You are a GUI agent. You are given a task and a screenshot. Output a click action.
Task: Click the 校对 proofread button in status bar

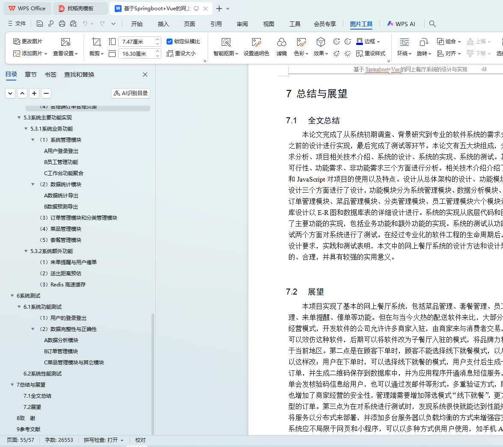[140, 440]
